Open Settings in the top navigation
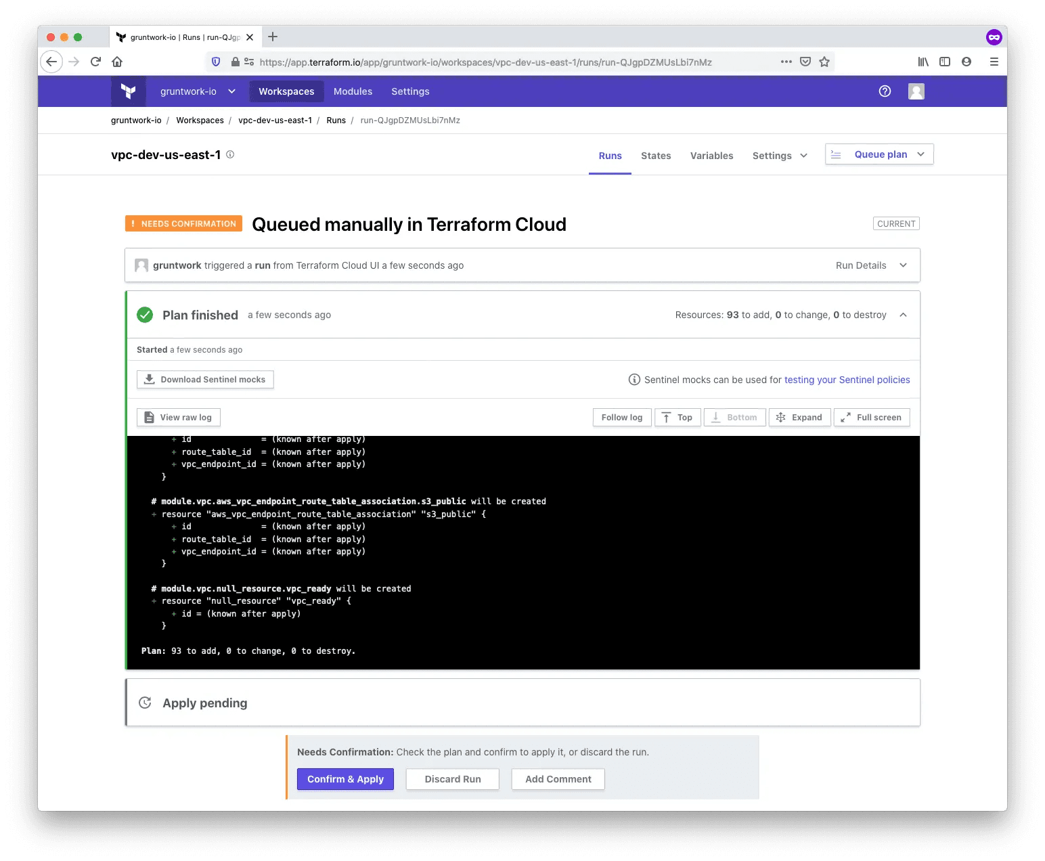Image resolution: width=1045 pixels, height=861 pixels. coord(410,91)
